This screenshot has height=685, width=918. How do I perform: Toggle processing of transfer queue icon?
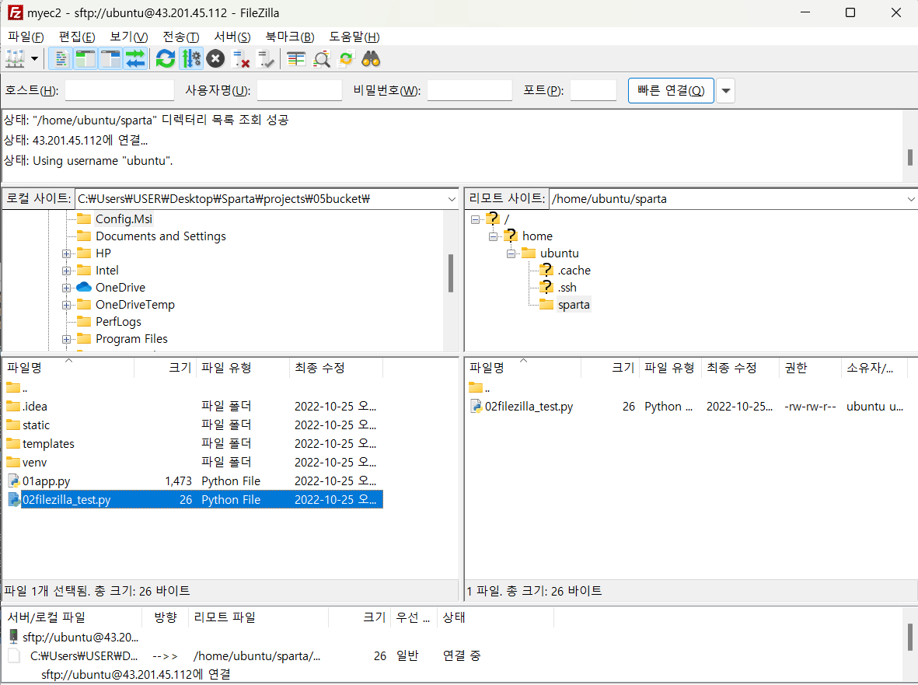[191, 59]
